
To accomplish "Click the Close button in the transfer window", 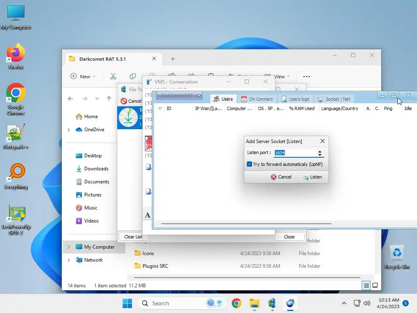I will pos(290,237).
